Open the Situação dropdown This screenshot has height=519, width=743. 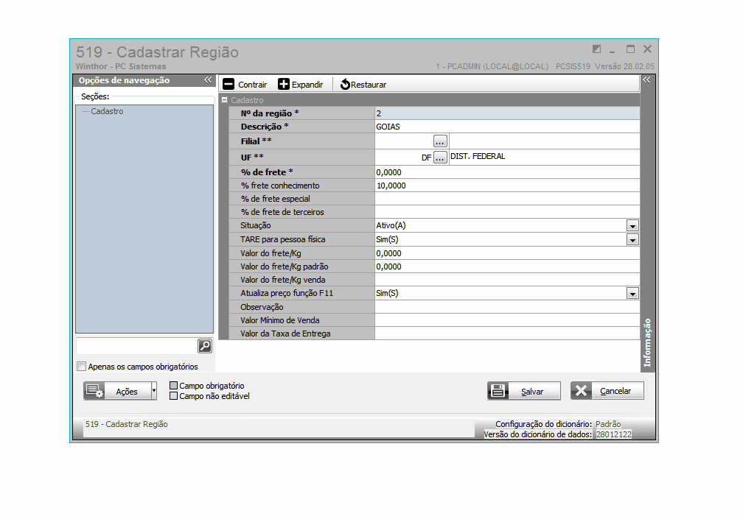pos(632,226)
